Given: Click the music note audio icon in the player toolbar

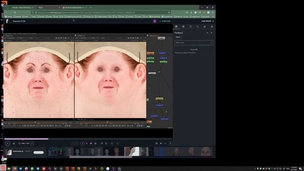Looking at the screenshot, I should pyautogui.click(x=112, y=143).
